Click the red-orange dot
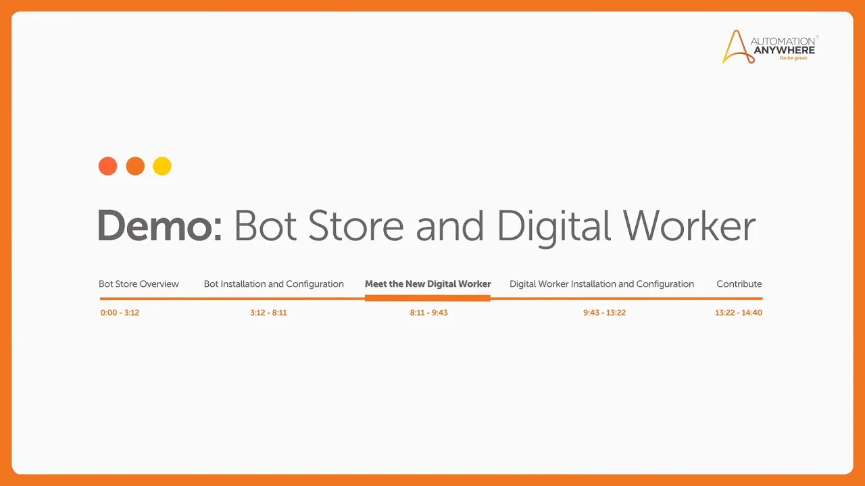 pyautogui.click(x=108, y=166)
